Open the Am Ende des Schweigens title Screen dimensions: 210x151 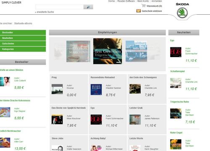pyautogui.click(x=143, y=77)
